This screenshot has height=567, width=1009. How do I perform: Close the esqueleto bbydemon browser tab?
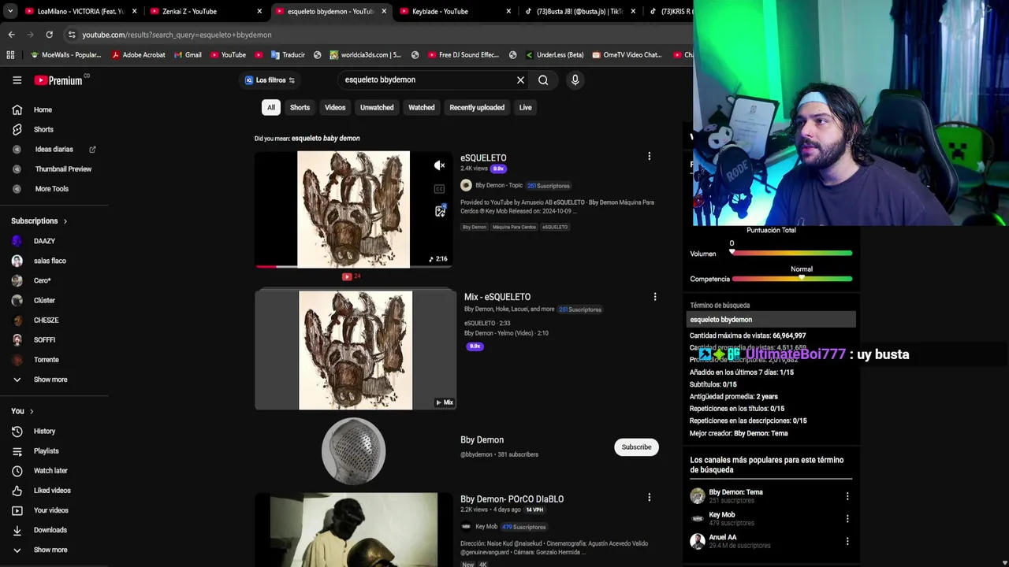pyautogui.click(x=384, y=11)
